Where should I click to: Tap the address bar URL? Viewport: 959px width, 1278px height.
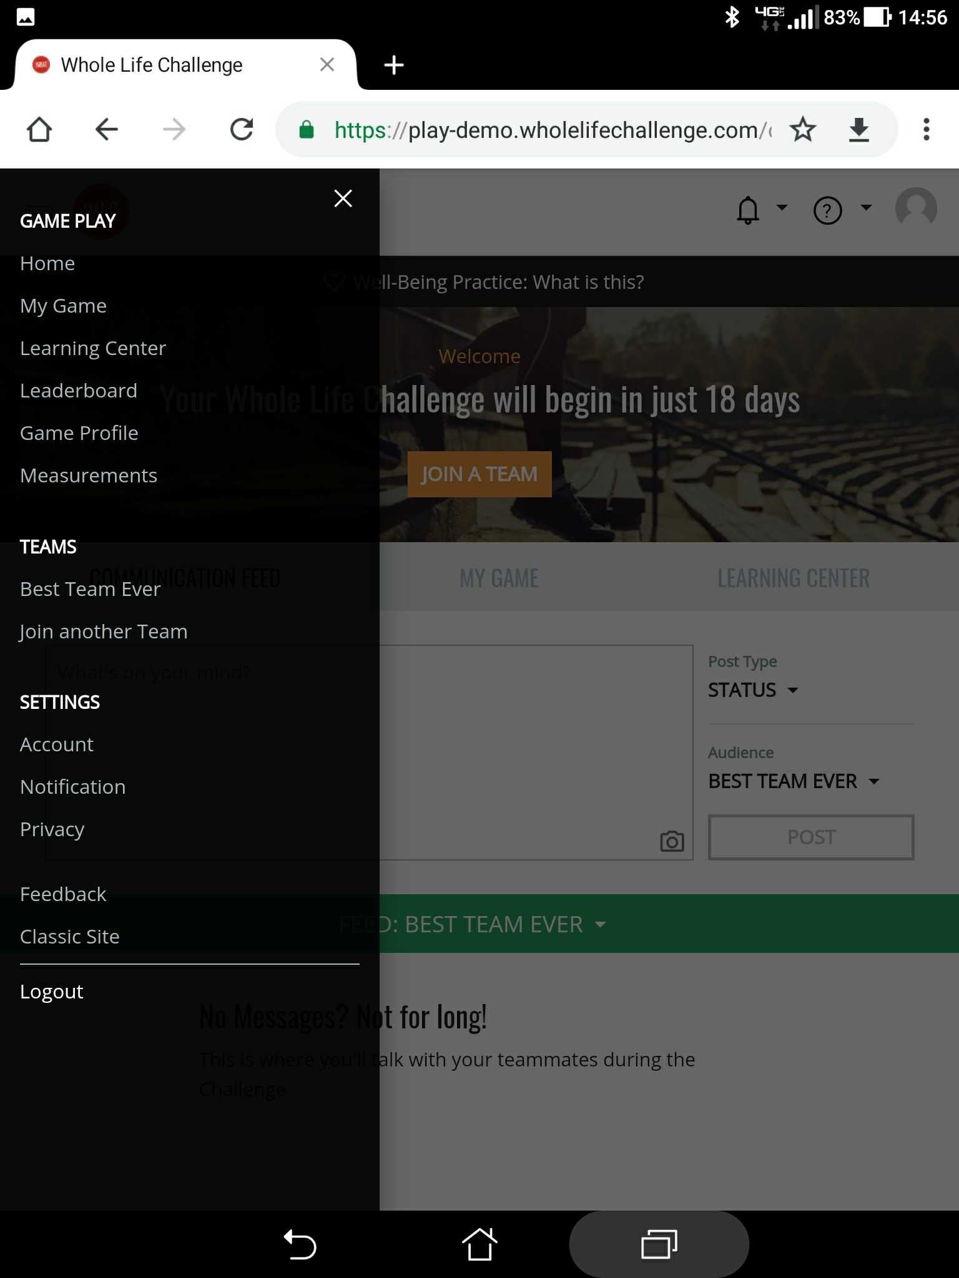(x=553, y=130)
